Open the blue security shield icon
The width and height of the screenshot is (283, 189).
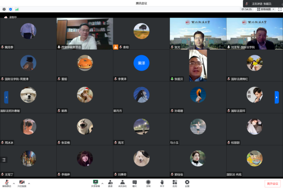(10, 9)
